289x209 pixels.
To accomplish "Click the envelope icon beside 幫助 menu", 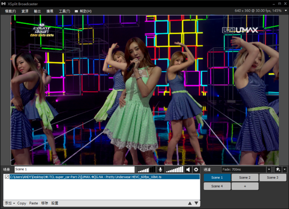I will [x=76, y=11].
